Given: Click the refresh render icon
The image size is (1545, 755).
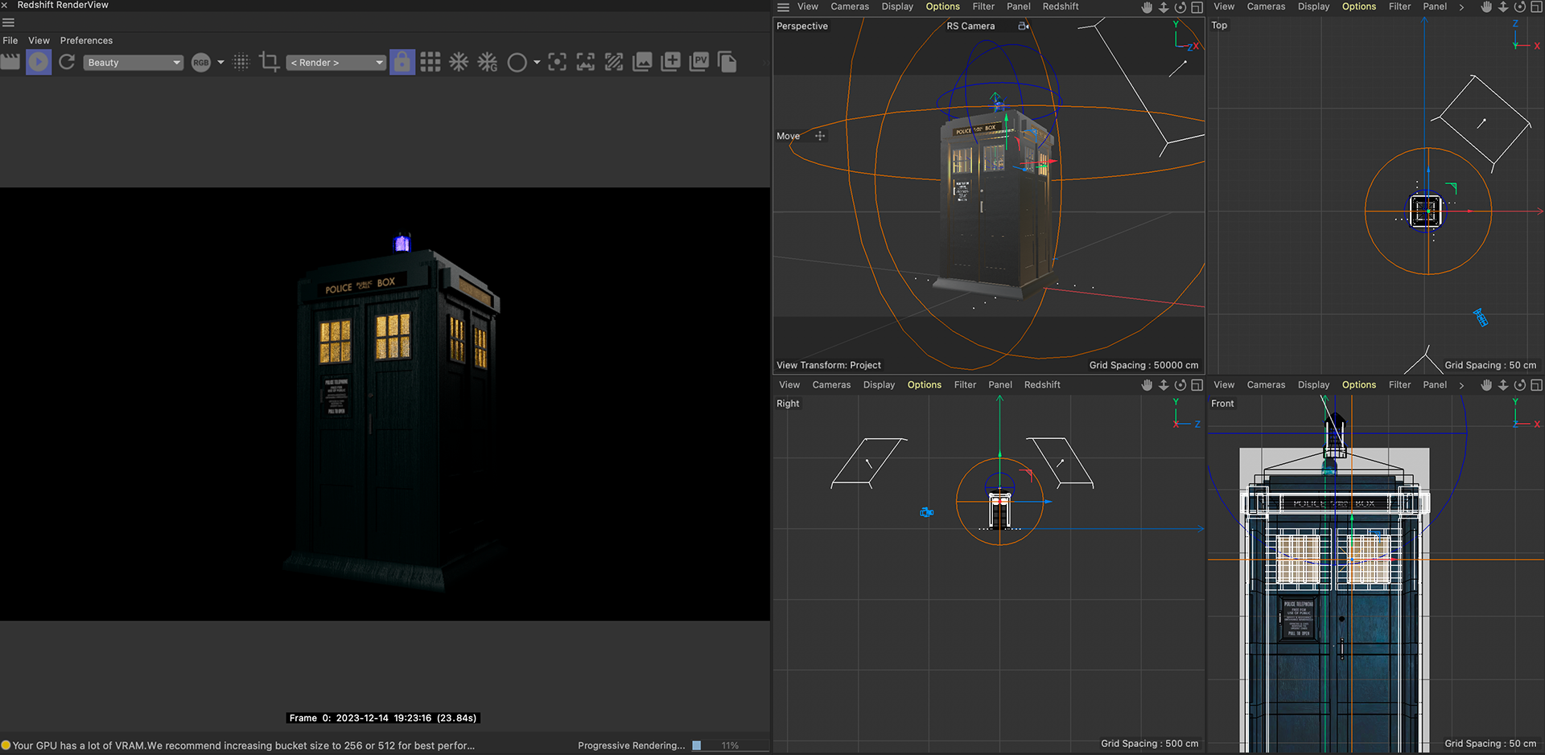Looking at the screenshot, I should (67, 62).
